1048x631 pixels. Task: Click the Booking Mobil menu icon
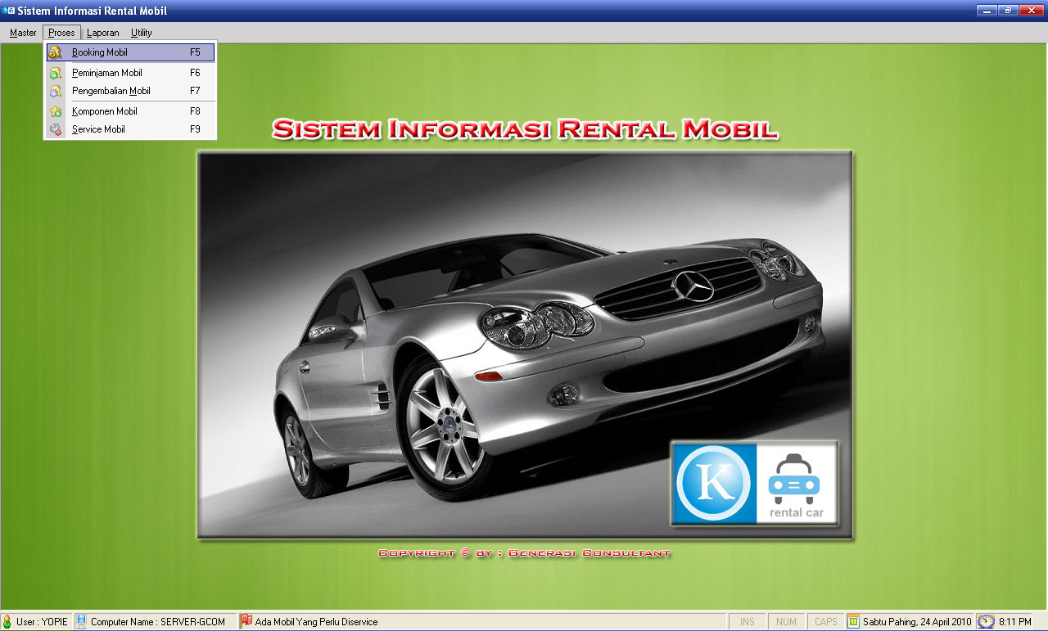[x=55, y=52]
